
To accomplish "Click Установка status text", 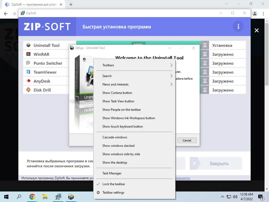I will (222, 45).
